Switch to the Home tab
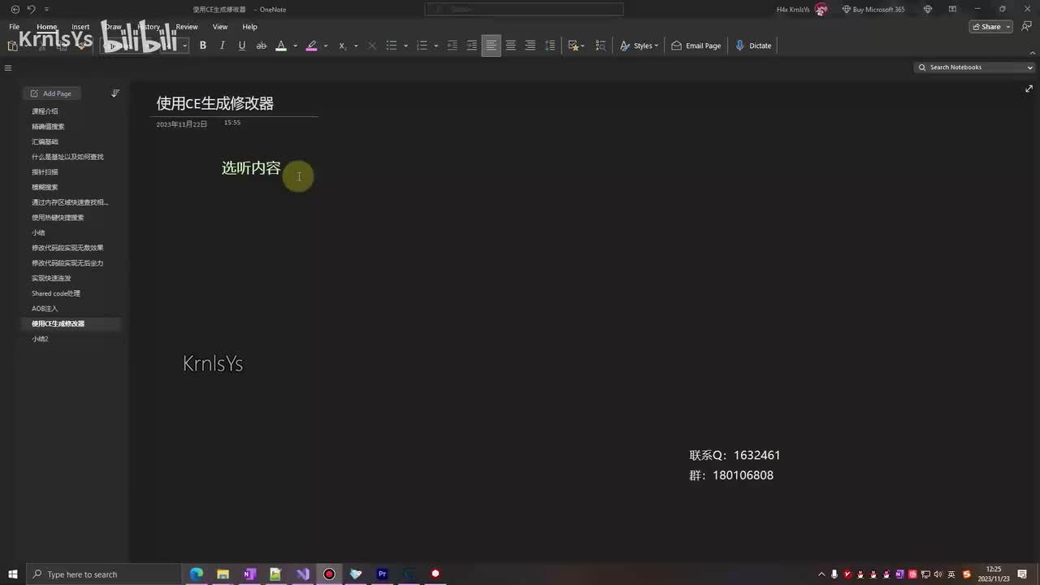 pyautogui.click(x=47, y=27)
